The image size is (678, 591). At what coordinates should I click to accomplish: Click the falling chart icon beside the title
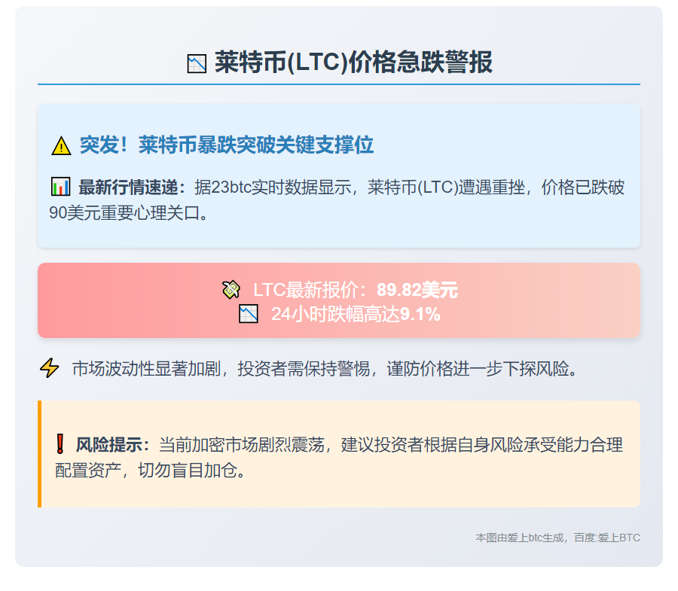point(197,63)
